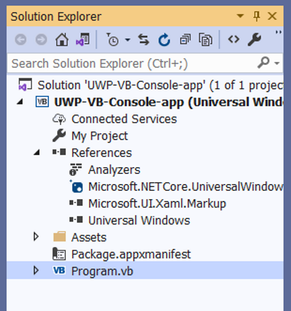This screenshot has width=291, height=311.
Task: Refresh the Solution Explorer
Action: click(164, 39)
